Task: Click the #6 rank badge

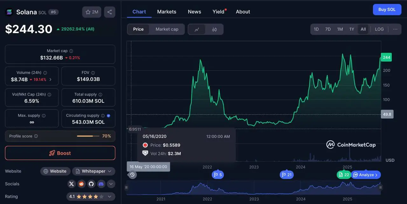Action: [53, 12]
